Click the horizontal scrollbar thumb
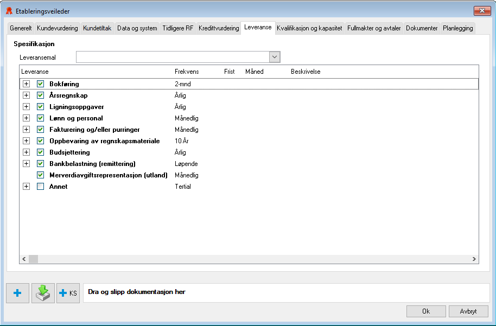 [x=33, y=259]
